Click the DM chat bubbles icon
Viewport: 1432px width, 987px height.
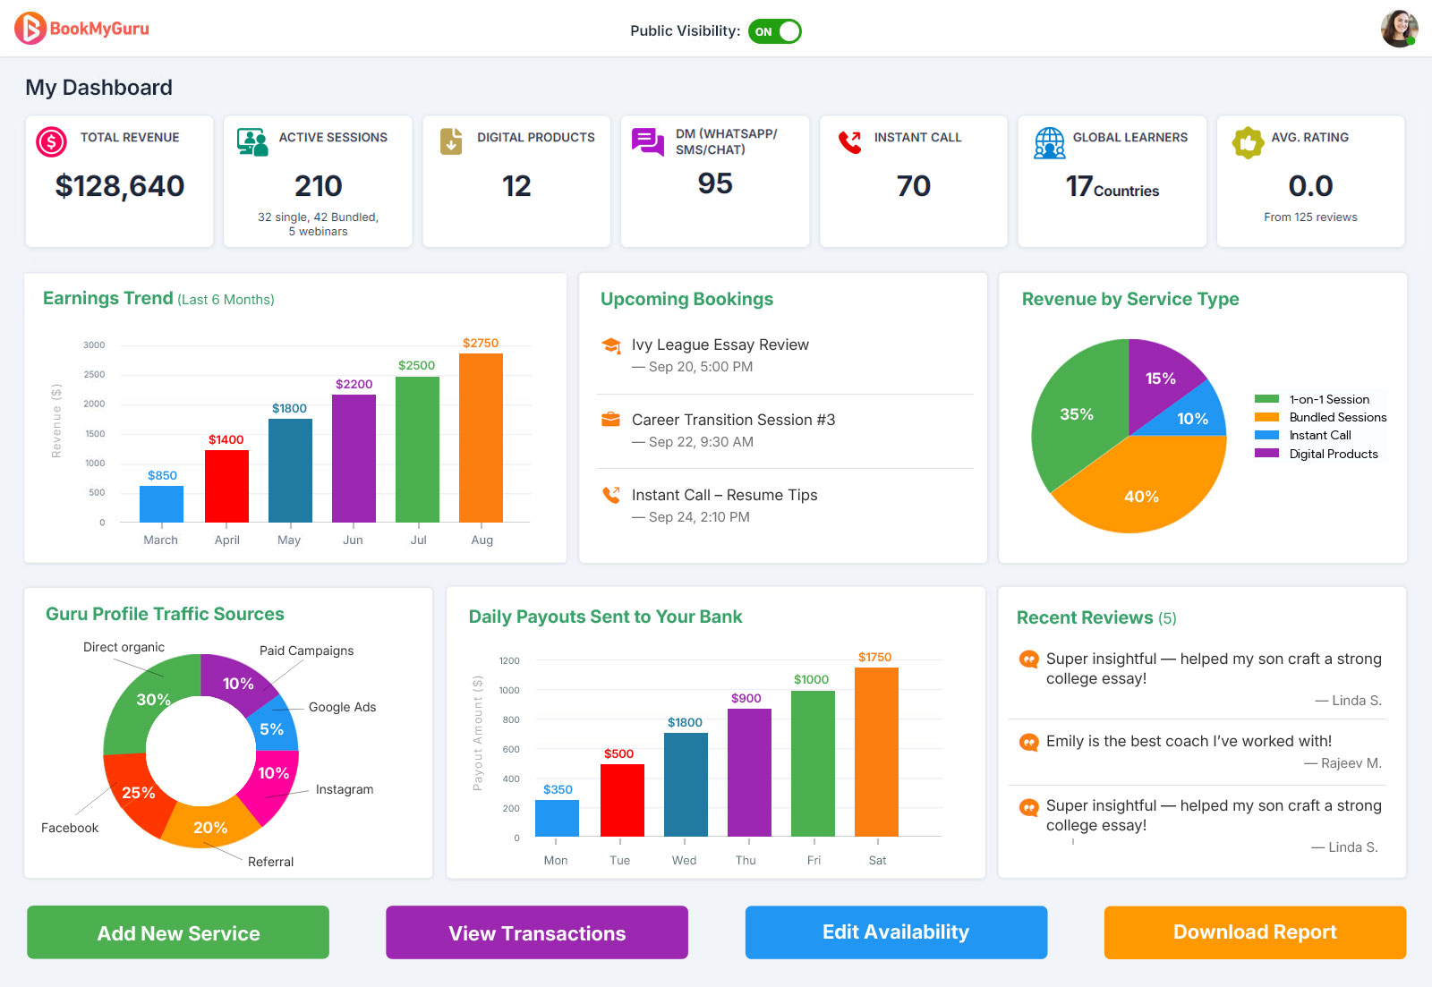point(648,141)
